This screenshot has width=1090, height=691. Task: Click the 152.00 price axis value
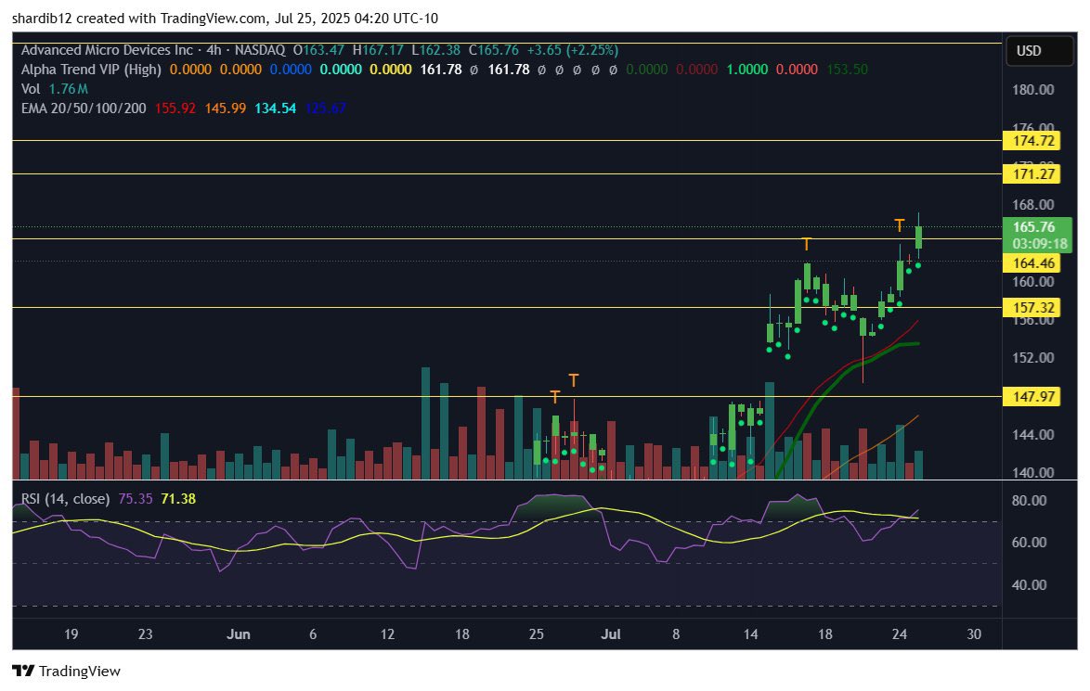pos(1033,358)
